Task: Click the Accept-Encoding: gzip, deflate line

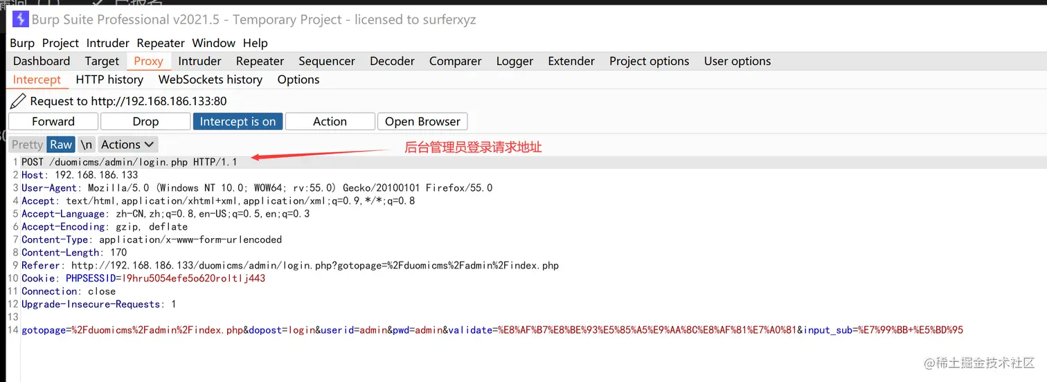Action: point(105,226)
